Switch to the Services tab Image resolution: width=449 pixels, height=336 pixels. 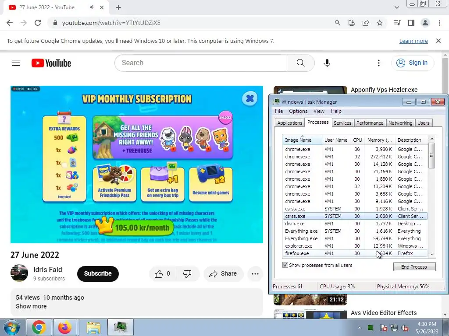342,123
